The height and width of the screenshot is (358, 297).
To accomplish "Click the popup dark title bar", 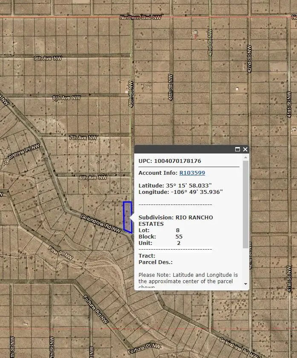I will click(x=183, y=149).
